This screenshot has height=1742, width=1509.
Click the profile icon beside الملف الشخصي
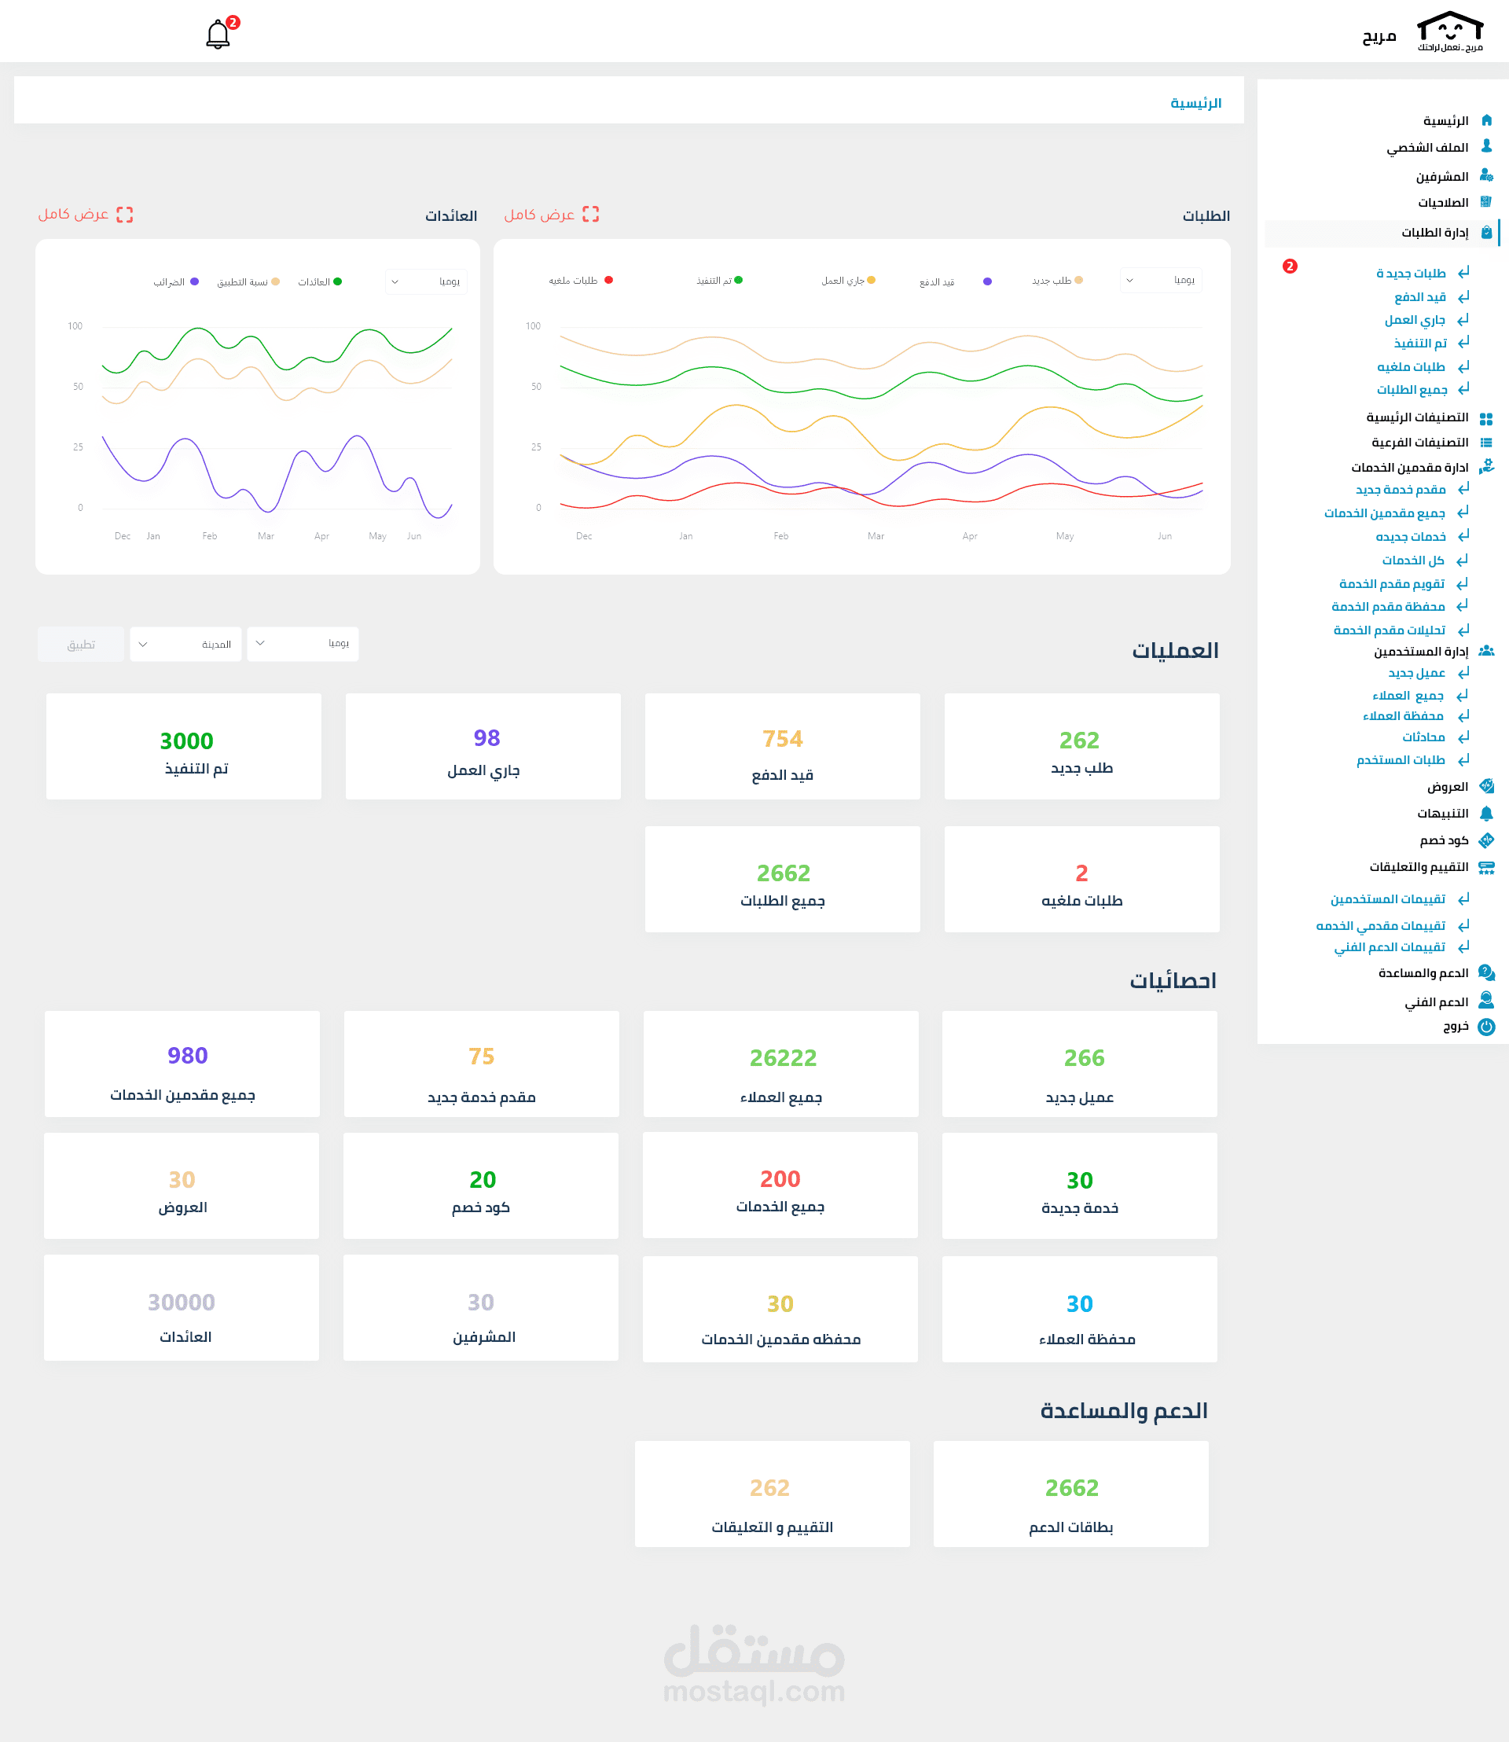point(1486,146)
